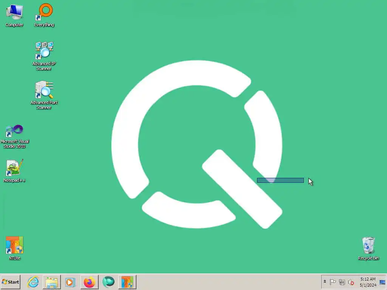This screenshot has height=290, width=387.
Task: Open the muted volume tray icon
Action: pyautogui.click(x=351, y=282)
